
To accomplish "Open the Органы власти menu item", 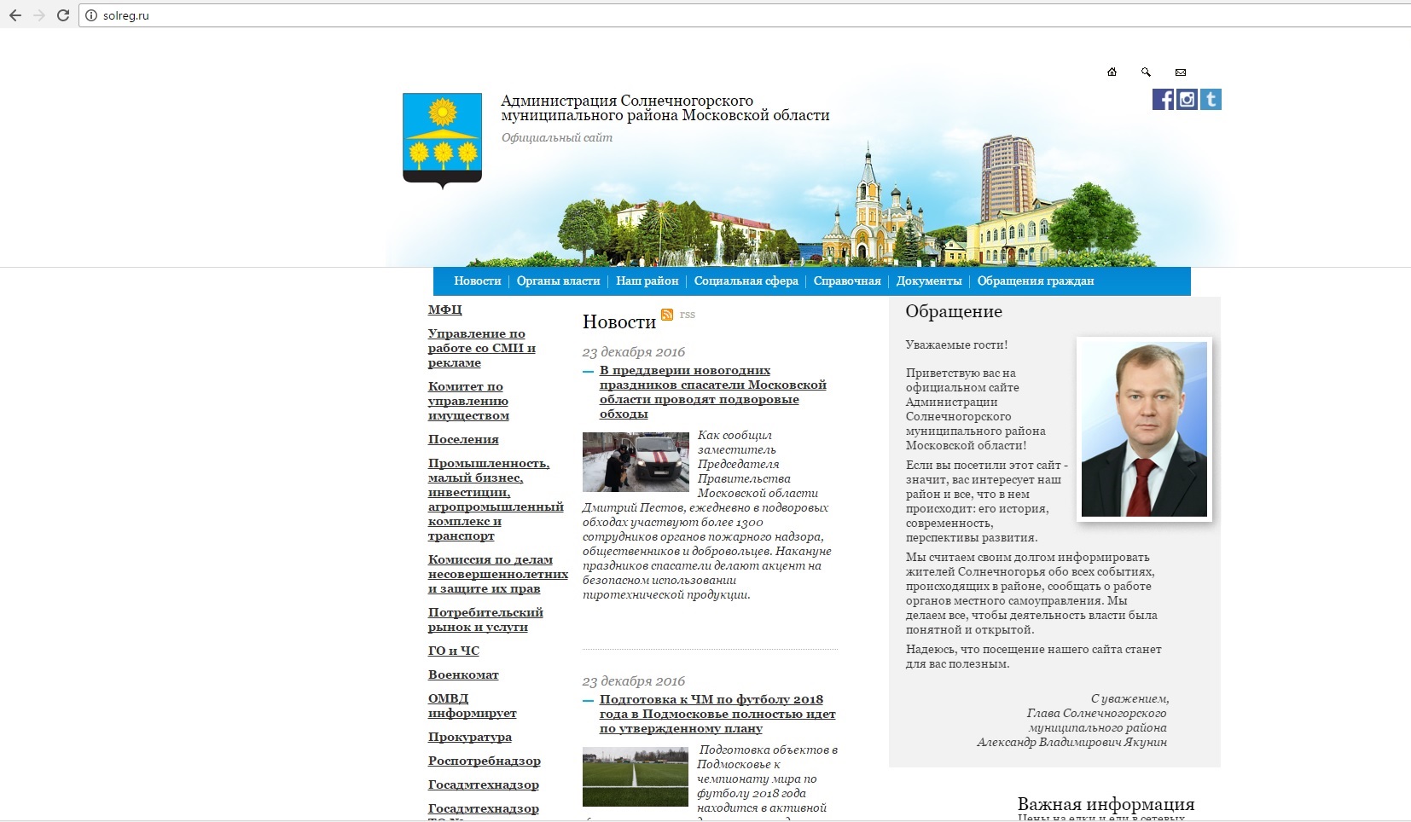I will click(558, 281).
